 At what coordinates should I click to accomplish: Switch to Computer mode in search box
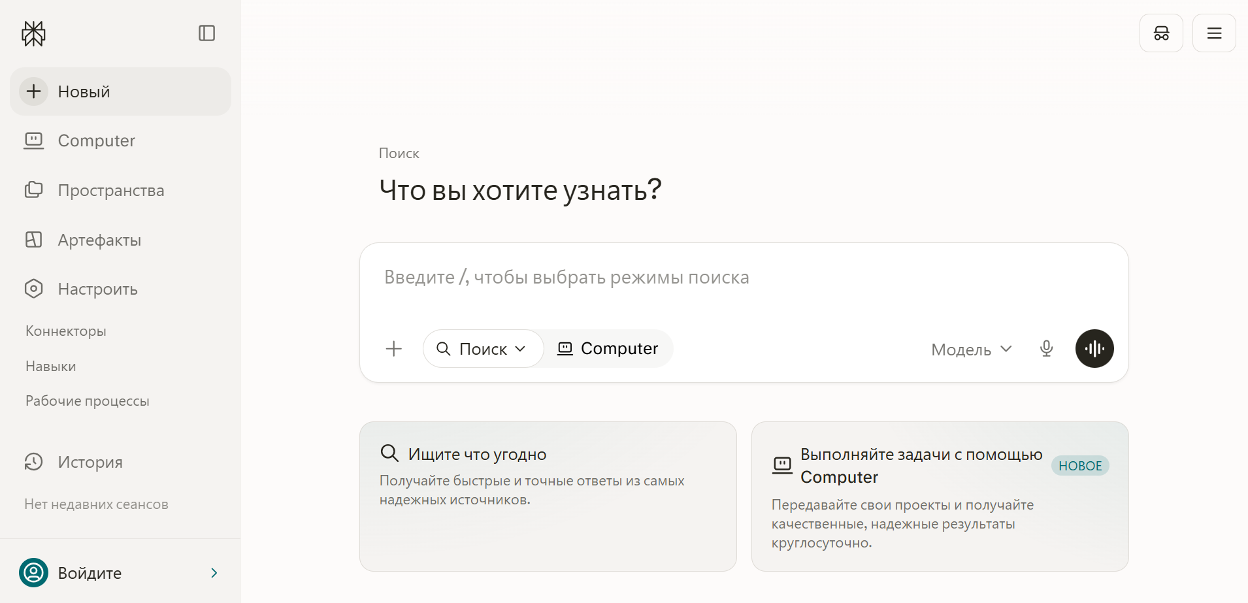[x=608, y=349]
